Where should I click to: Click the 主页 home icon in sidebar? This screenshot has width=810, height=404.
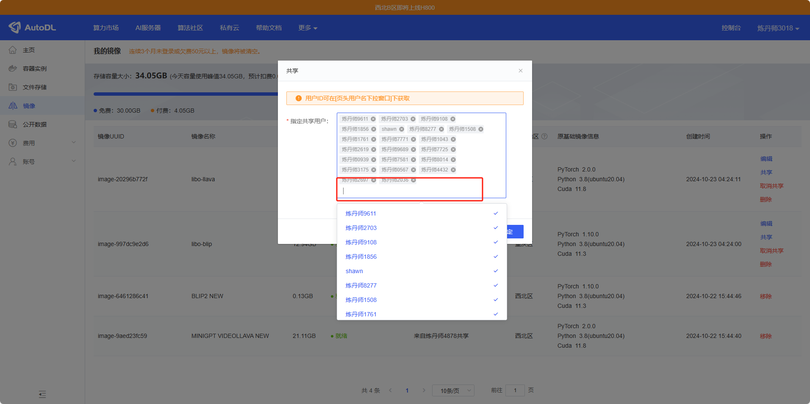coord(13,50)
